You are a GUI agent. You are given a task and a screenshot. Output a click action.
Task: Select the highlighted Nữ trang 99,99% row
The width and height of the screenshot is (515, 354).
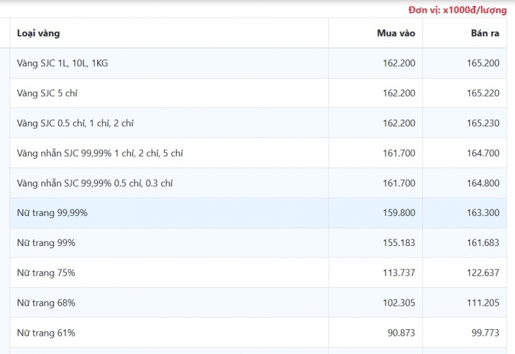pos(258,213)
